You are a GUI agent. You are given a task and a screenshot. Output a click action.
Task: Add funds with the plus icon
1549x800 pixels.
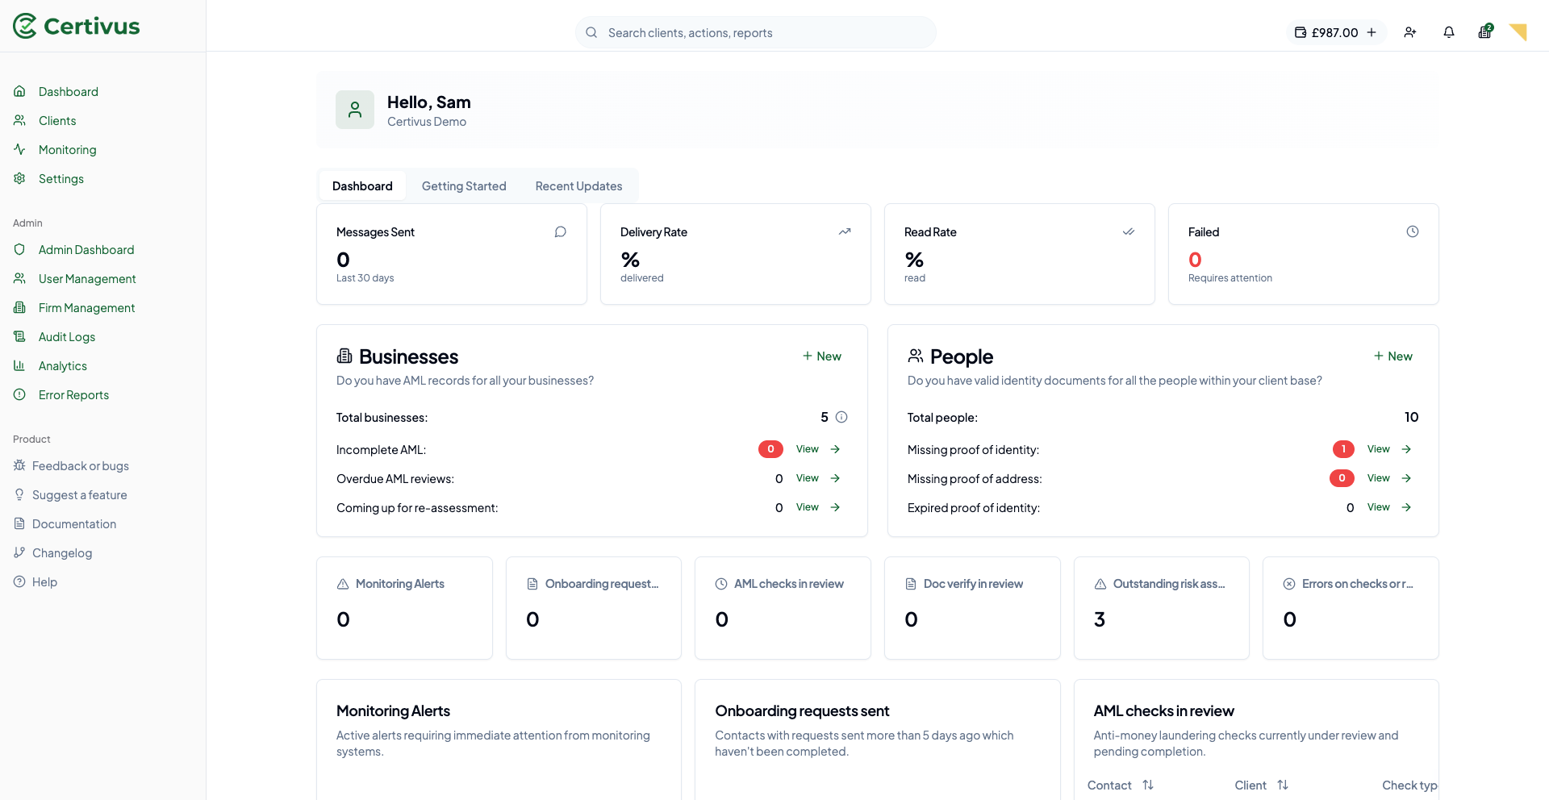(x=1372, y=32)
